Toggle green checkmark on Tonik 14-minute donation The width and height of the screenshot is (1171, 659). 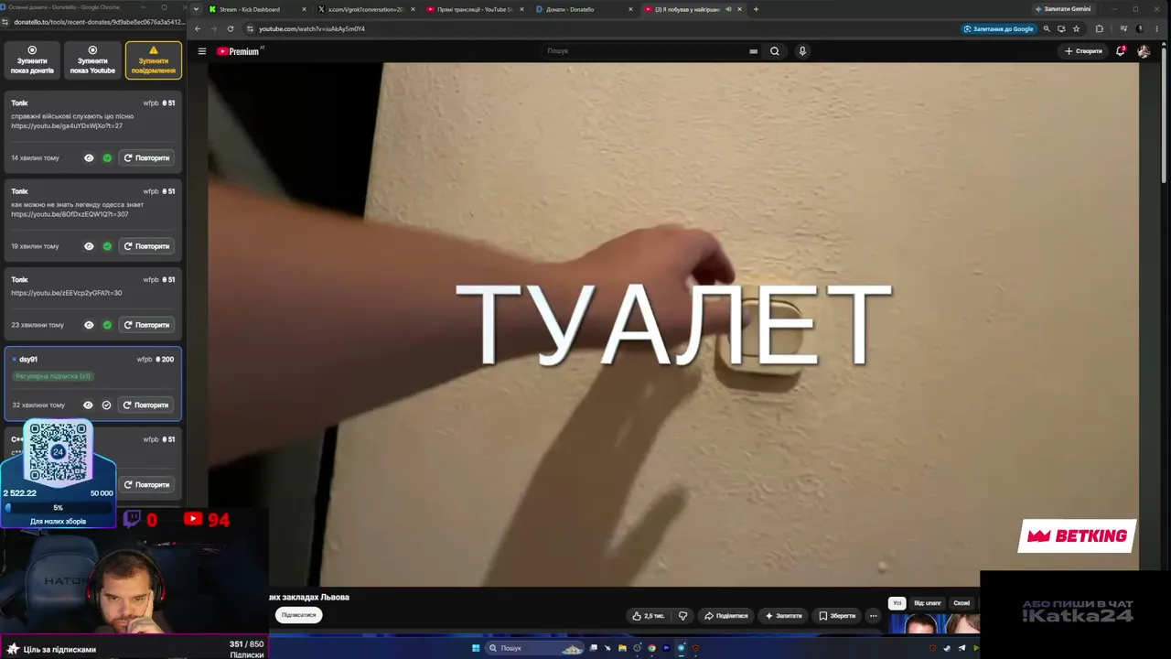[x=107, y=158]
